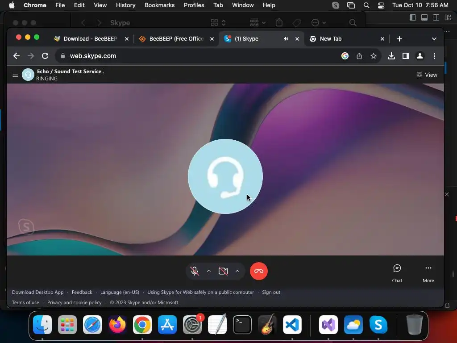End the call with red hang-up button
This screenshot has width=457, height=343.
258,271
